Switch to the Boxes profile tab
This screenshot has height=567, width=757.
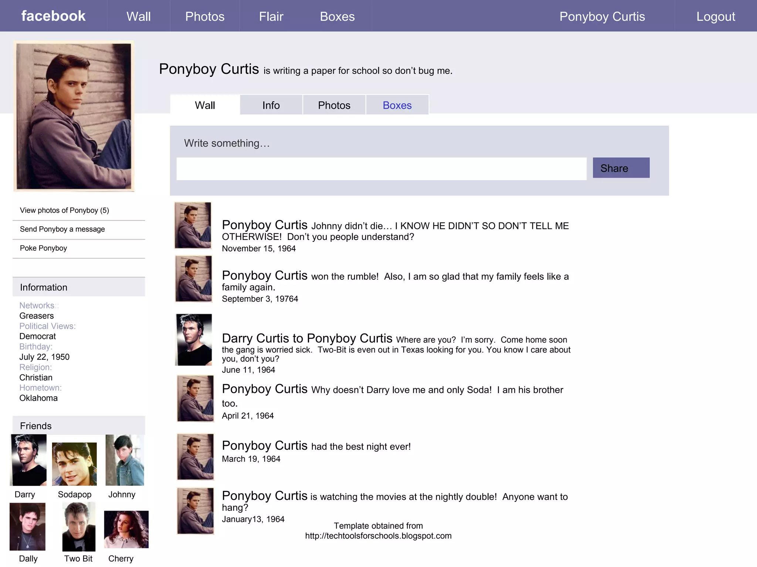397,105
